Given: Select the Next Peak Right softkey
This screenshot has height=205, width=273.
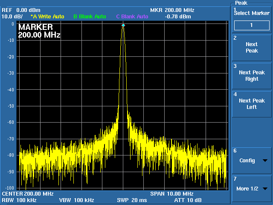Looking at the screenshot, I should point(252,76).
